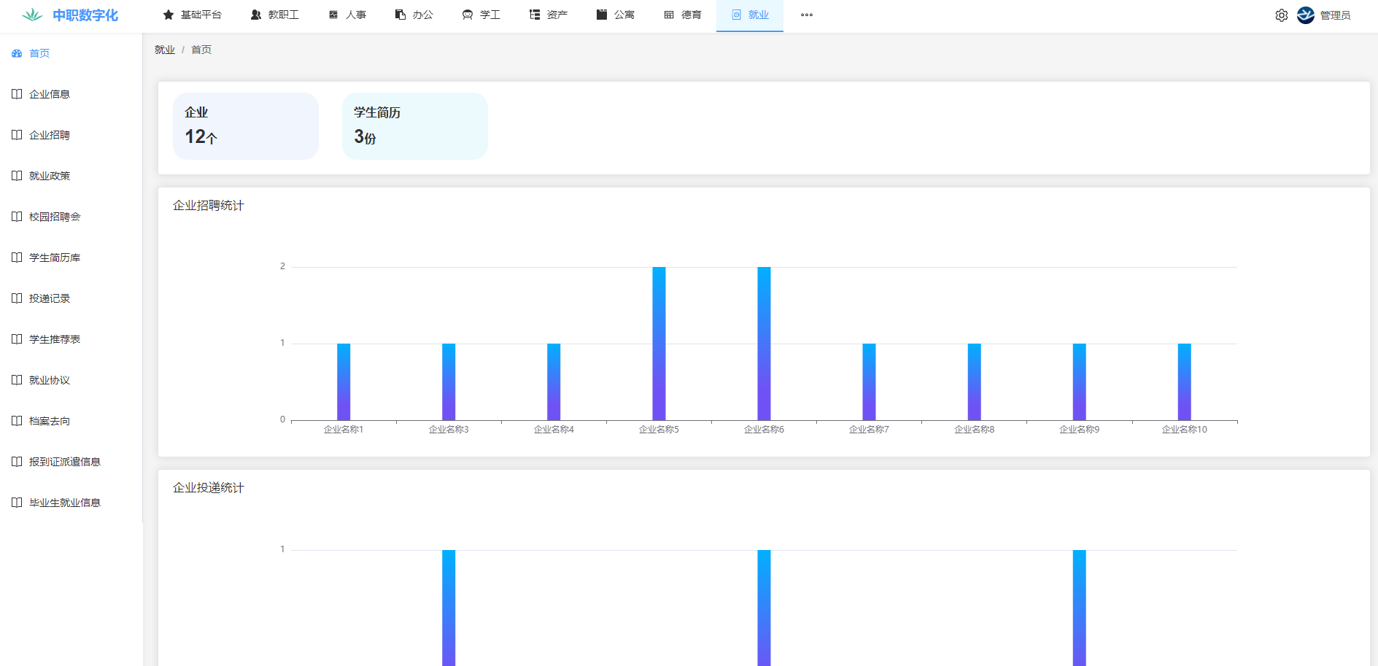Switch to the 就业 top tab
This screenshot has width=1378, height=666.
(x=750, y=15)
